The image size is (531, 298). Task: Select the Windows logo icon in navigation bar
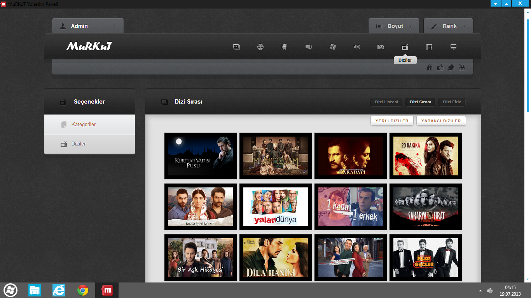pyautogui.click(x=333, y=47)
